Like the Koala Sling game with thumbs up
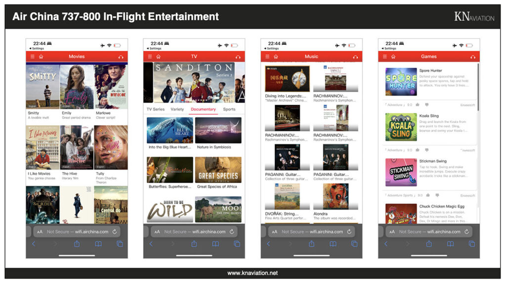 point(418,150)
